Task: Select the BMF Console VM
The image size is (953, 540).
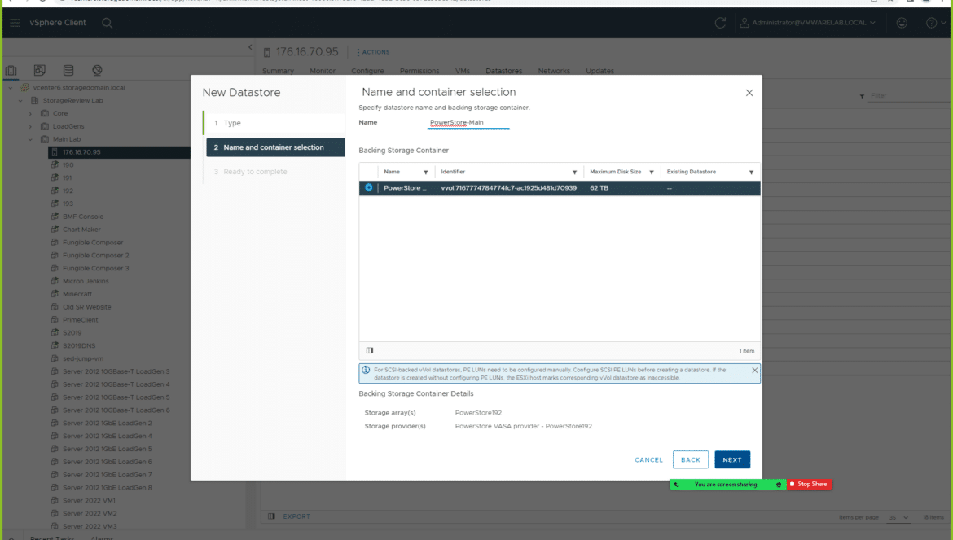Action: point(82,217)
